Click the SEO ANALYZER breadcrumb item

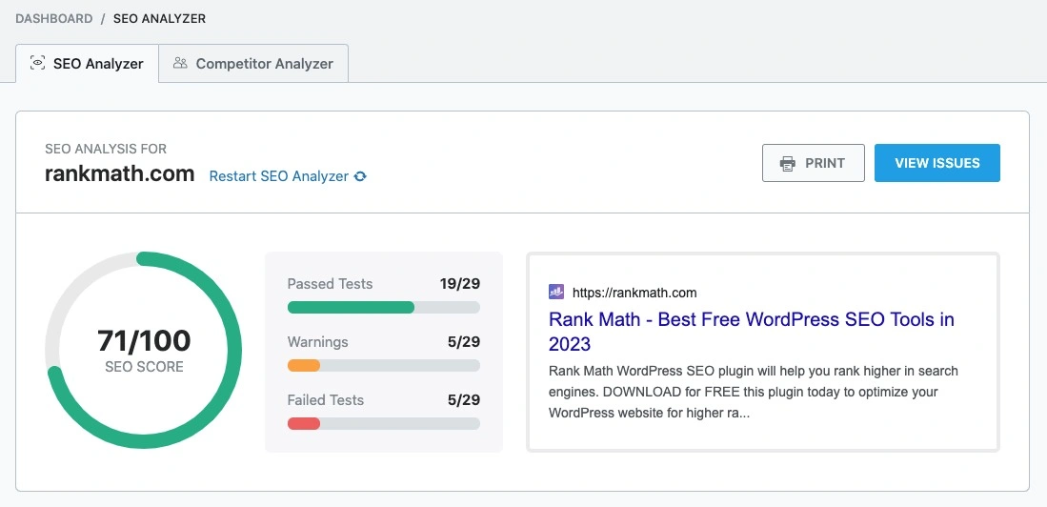pyautogui.click(x=159, y=18)
